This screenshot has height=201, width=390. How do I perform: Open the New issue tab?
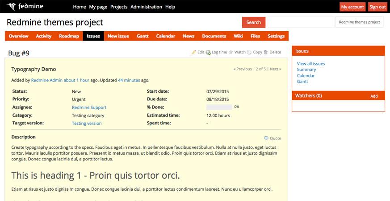[118, 36]
